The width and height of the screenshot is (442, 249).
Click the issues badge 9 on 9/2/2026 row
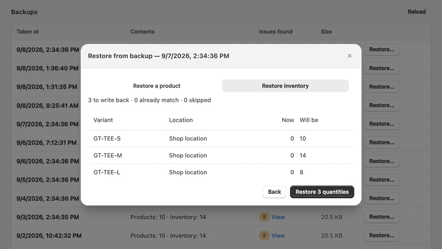point(264,236)
